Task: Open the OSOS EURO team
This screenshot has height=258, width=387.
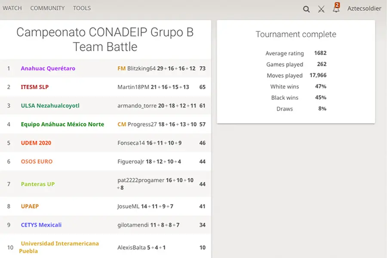Action: [x=37, y=162]
